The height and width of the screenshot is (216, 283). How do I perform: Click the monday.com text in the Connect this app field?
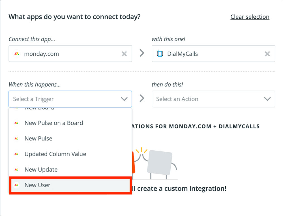tap(42, 54)
